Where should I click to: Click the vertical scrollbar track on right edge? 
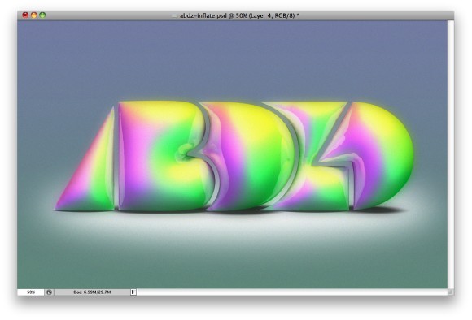450,154
